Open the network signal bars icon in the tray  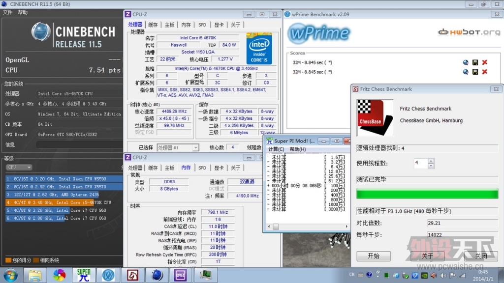click(x=462, y=275)
